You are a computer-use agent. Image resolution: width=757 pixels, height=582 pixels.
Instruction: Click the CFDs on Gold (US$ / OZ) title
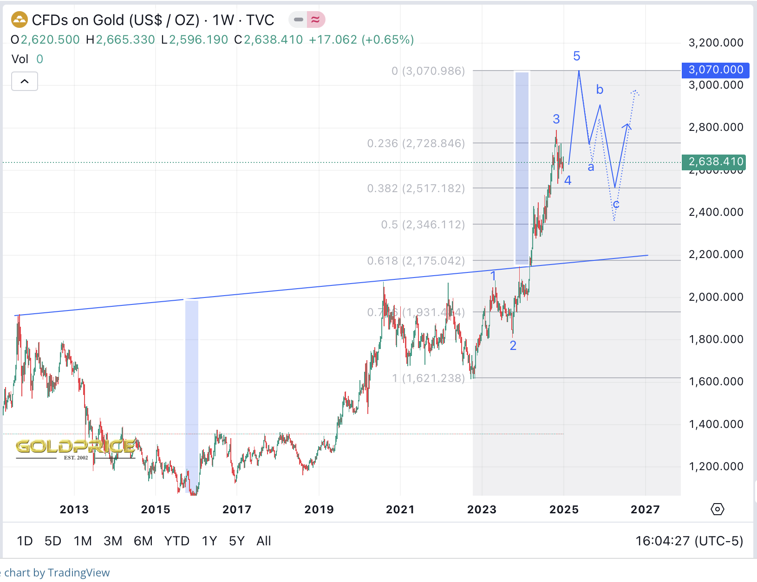(x=116, y=20)
